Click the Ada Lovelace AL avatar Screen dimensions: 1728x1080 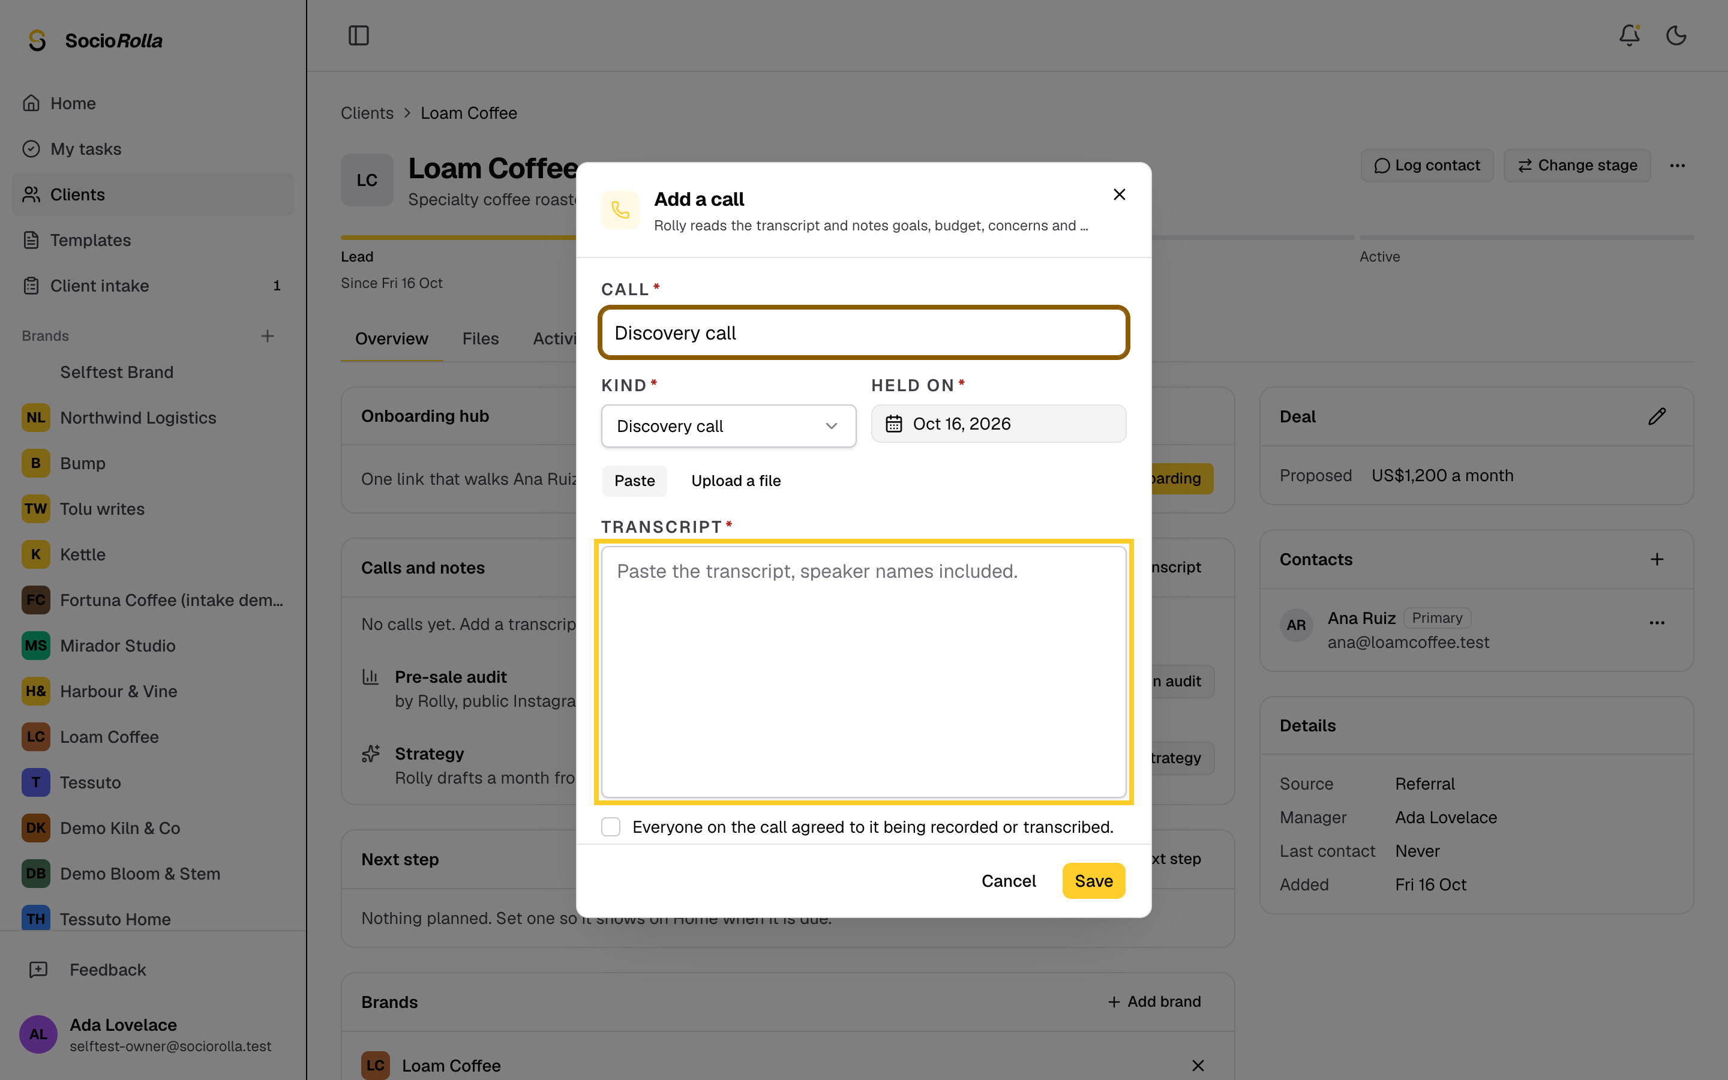pos(38,1034)
